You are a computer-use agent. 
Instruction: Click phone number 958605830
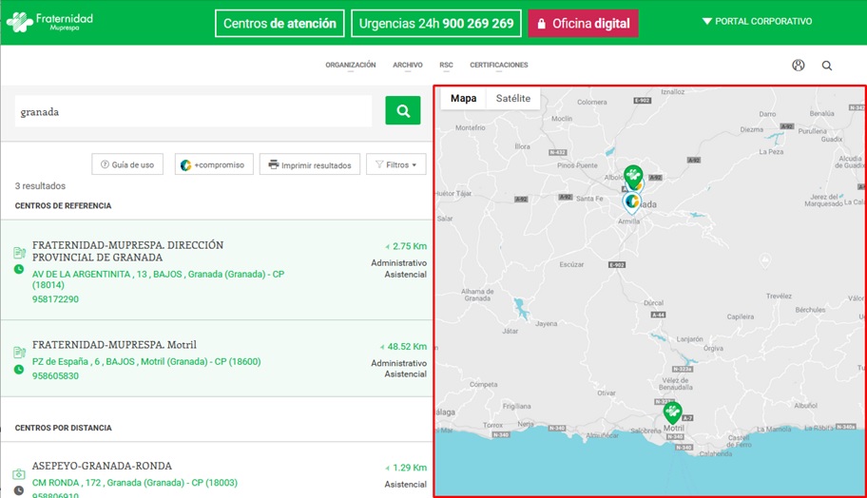[x=55, y=375]
